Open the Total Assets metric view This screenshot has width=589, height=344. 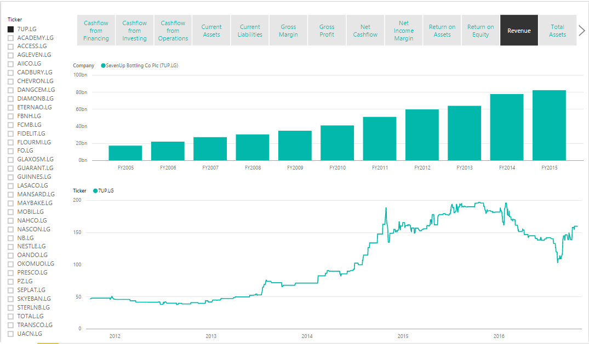point(557,30)
